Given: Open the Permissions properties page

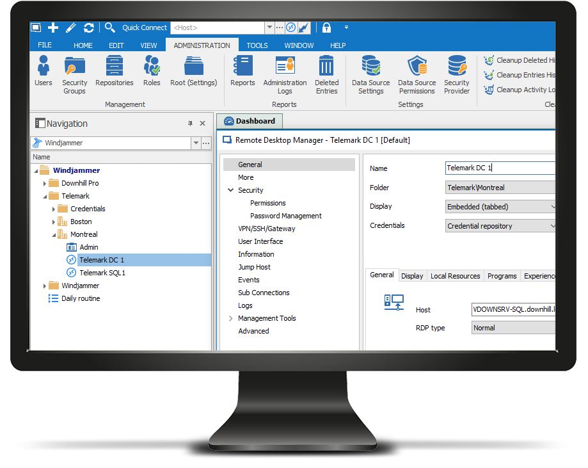Looking at the screenshot, I should [x=267, y=203].
